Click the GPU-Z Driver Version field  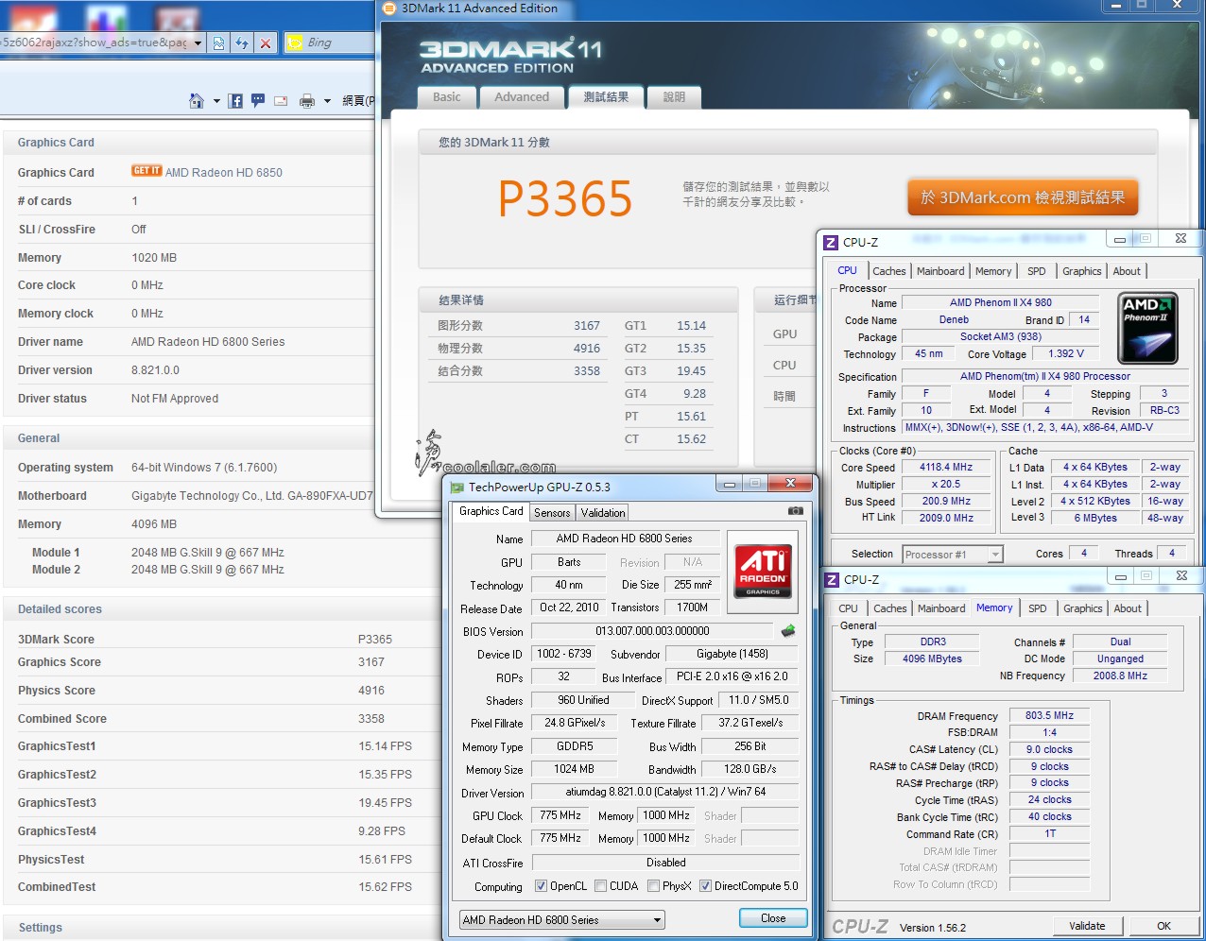pyautogui.click(x=665, y=792)
